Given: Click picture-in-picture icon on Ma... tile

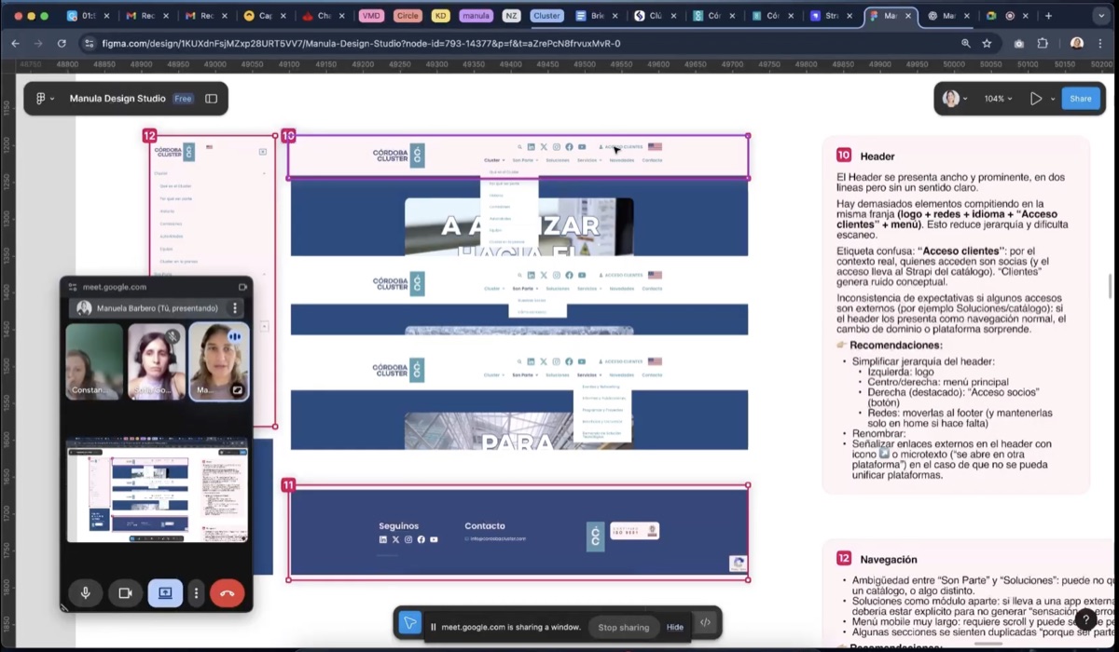Looking at the screenshot, I should [x=237, y=390].
